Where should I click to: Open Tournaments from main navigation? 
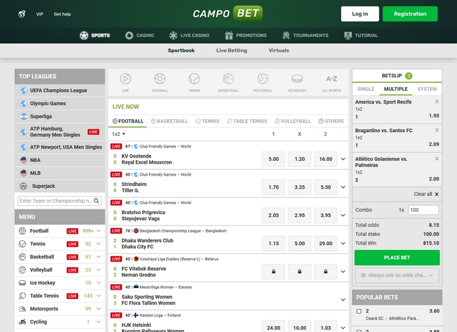click(x=305, y=35)
